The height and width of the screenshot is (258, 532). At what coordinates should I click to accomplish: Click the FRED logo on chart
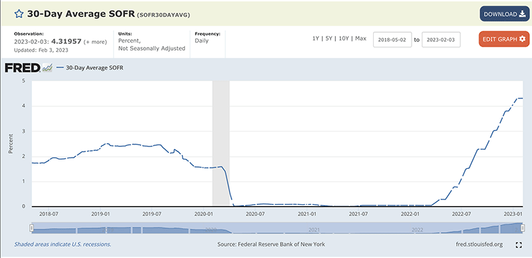[23, 68]
